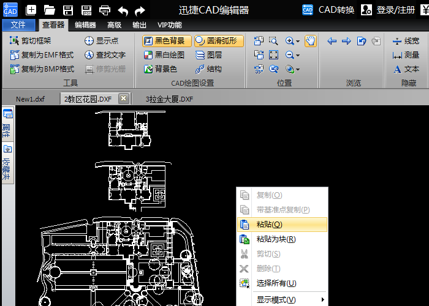
Task: Toggle 黑色背景 black background
Action: coord(167,41)
